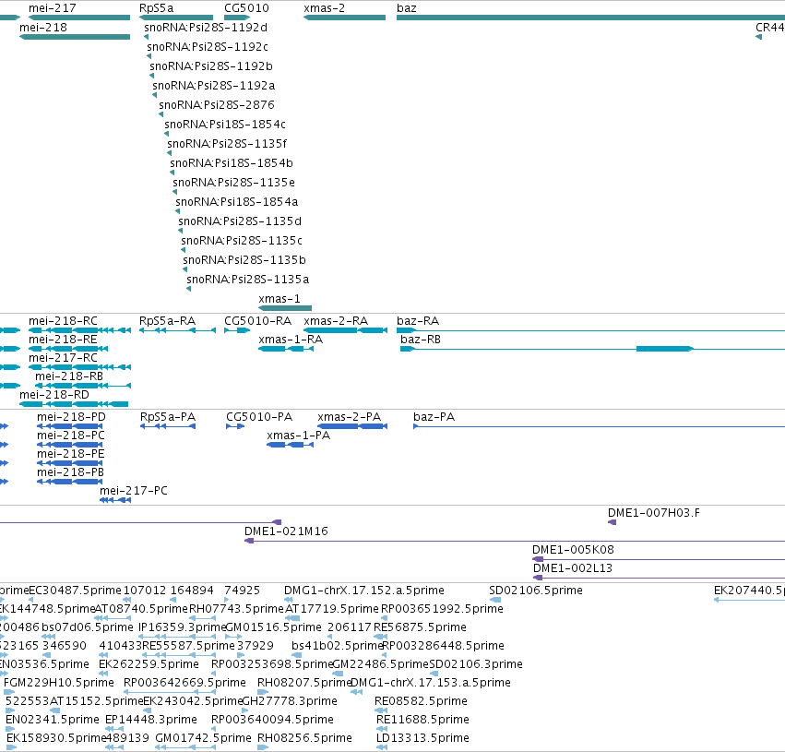This screenshot has width=785, height=752.
Task: Select GM01516.5prime EST label
Action: (273, 627)
